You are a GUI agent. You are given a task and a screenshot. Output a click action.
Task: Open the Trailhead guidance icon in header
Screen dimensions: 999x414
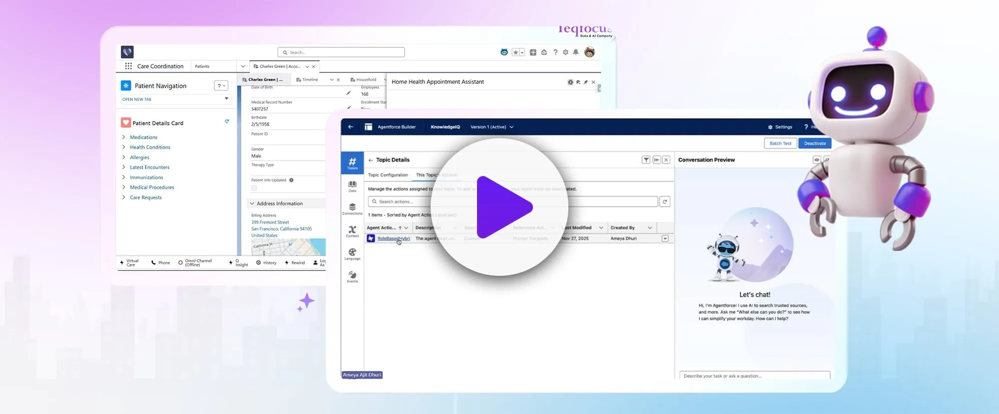coord(544,52)
